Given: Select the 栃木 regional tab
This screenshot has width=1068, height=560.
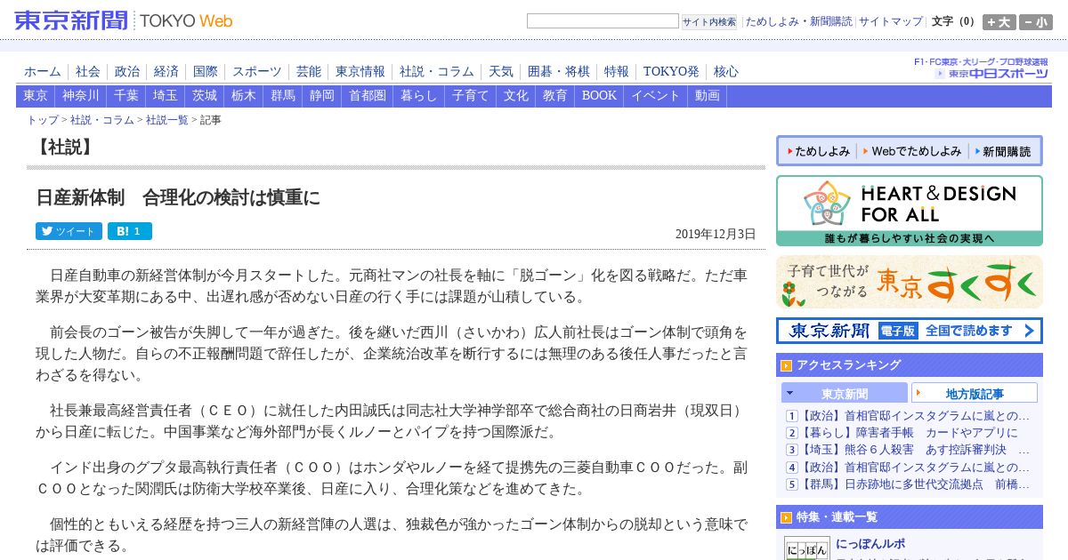Looking at the screenshot, I should pos(244,96).
